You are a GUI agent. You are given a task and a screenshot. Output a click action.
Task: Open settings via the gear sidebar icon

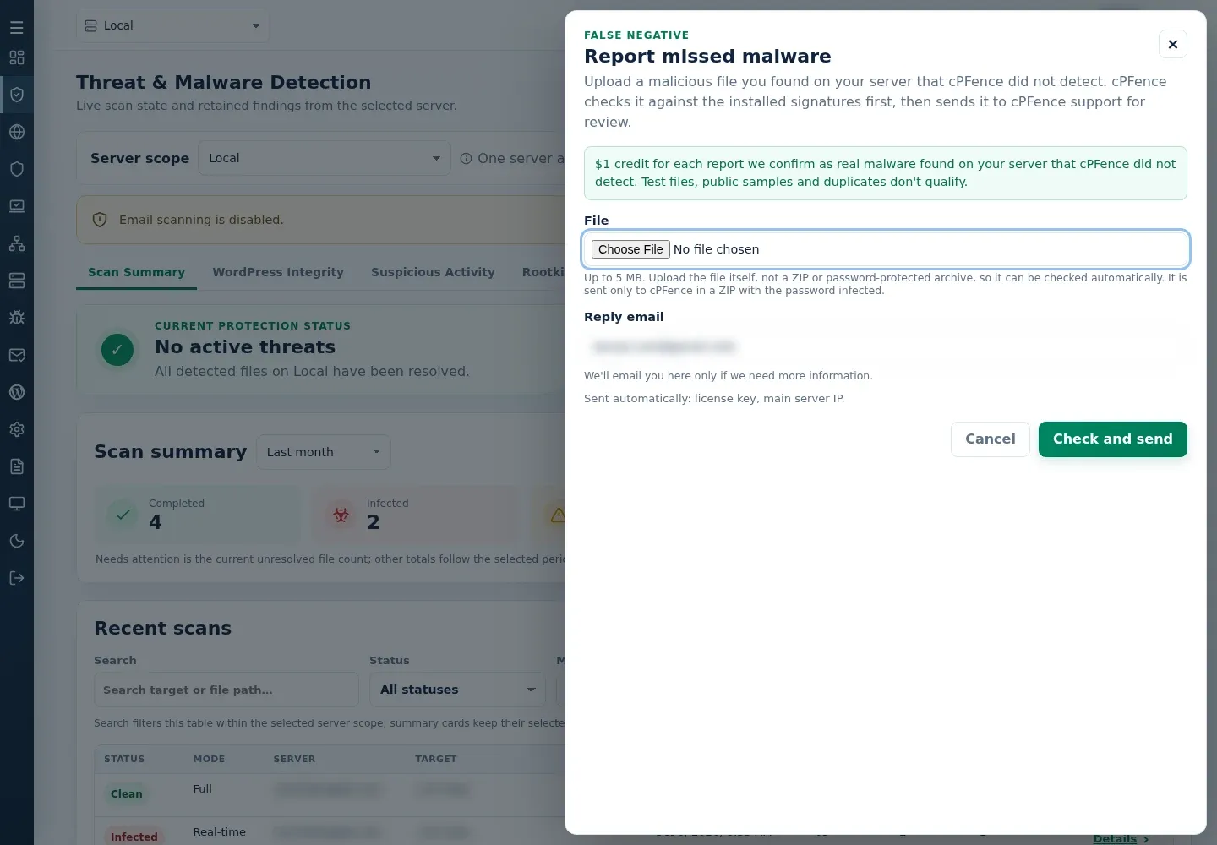[17, 429]
